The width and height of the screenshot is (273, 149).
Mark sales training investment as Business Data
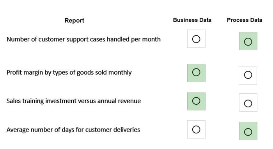tap(196, 101)
